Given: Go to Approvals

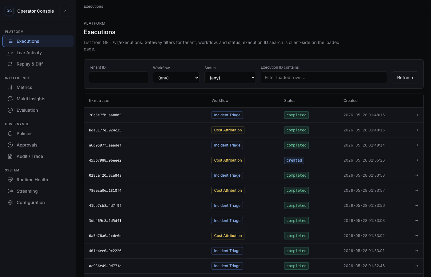Looking at the screenshot, I should click(38, 145).
